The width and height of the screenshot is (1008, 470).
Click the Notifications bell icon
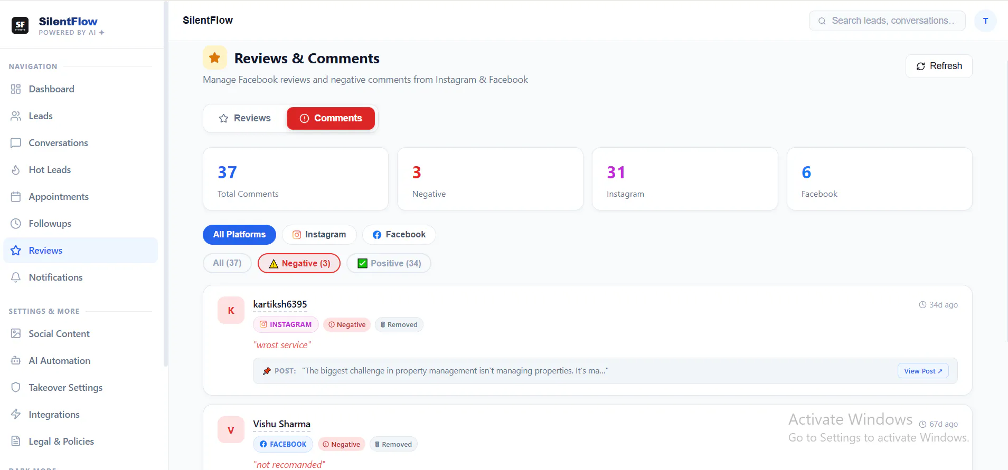[x=16, y=277]
